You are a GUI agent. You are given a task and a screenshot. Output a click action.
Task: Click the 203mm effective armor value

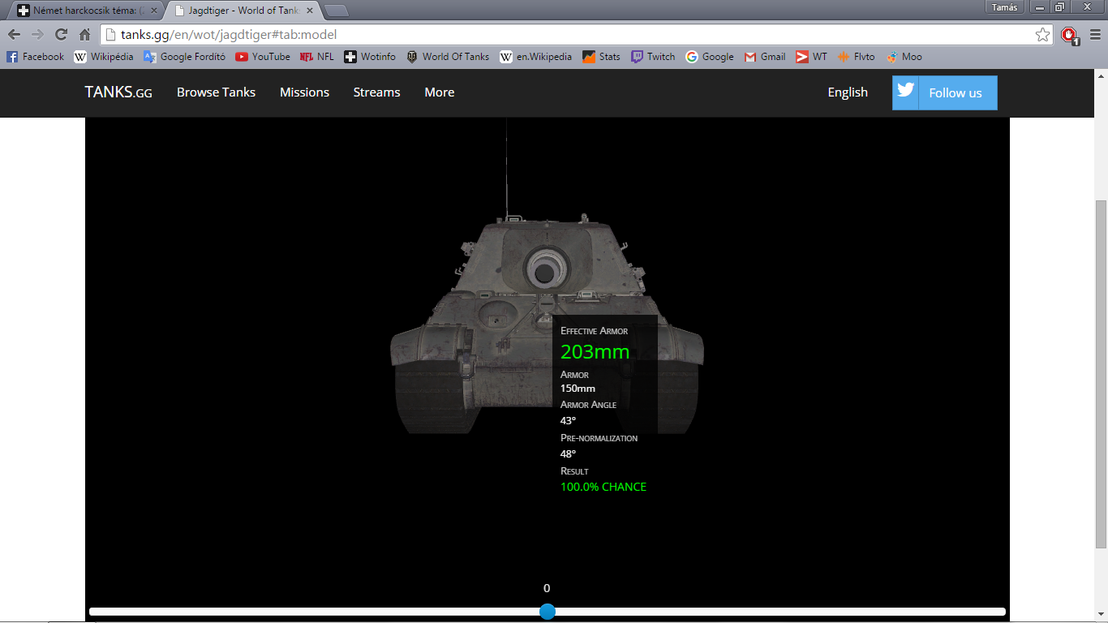click(x=595, y=351)
